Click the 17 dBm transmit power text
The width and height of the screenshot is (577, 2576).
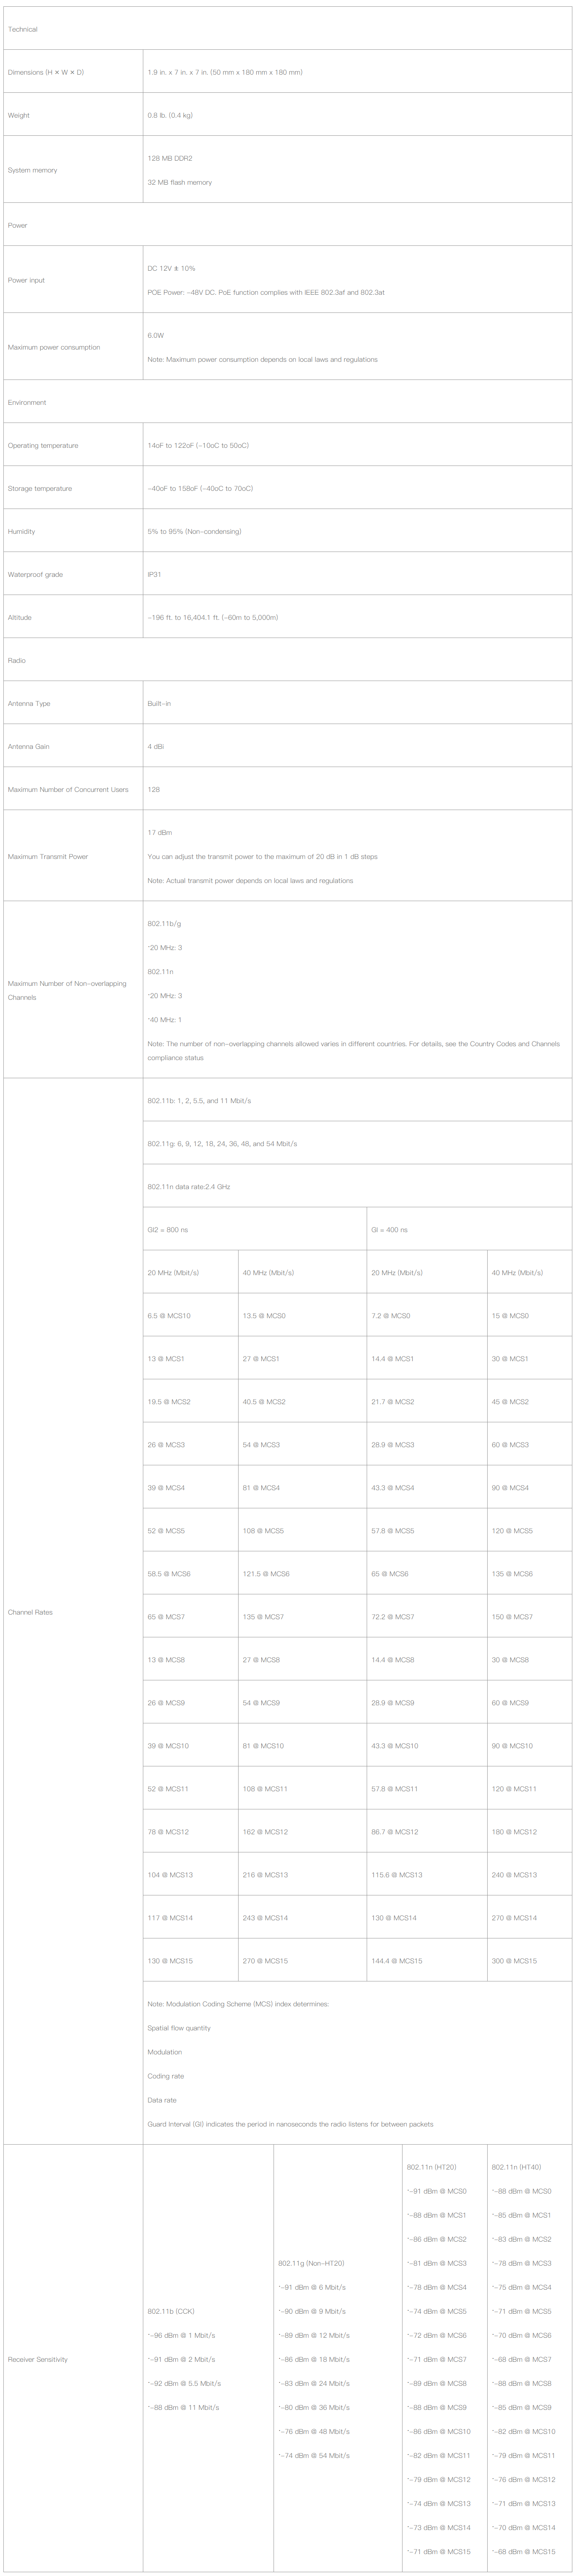[x=160, y=832]
